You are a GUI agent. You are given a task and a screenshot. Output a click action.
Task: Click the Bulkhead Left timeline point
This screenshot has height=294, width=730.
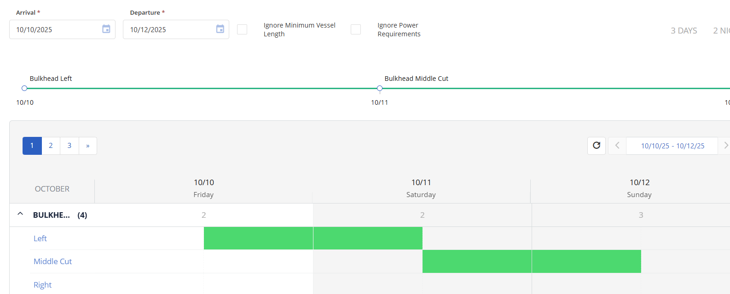click(24, 88)
